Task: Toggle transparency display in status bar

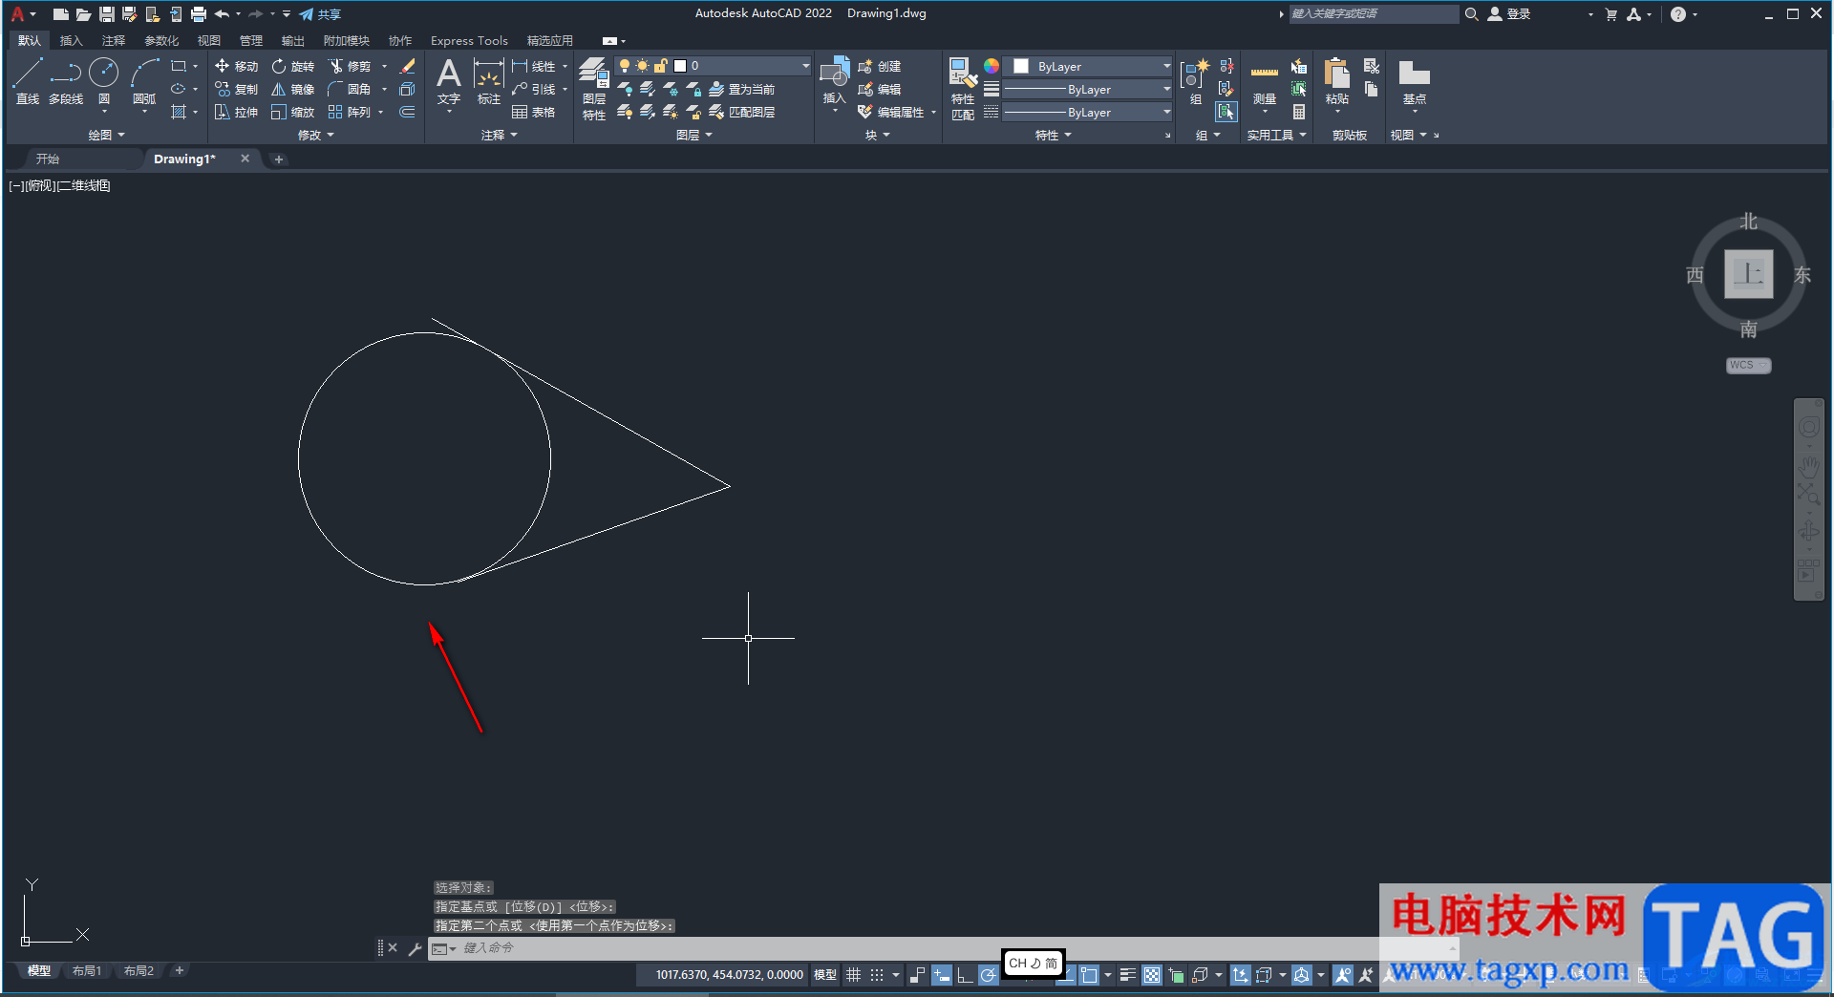Action: coord(1152,975)
